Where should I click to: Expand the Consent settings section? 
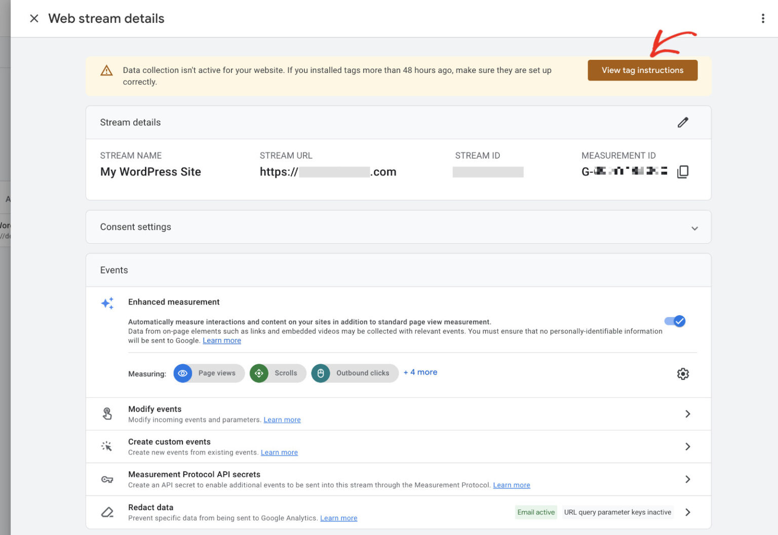point(695,228)
